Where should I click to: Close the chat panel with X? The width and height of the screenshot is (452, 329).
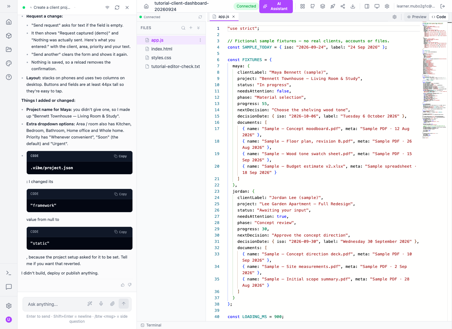pos(127,8)
